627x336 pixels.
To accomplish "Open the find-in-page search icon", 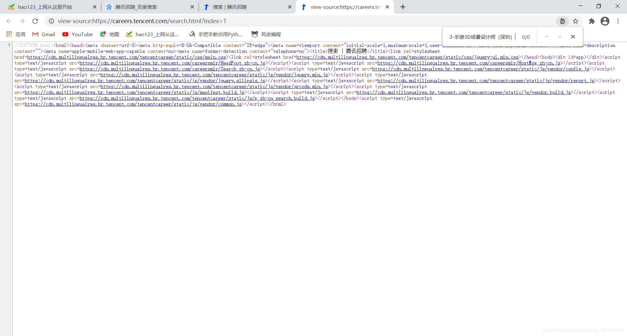I will [562, 21].
